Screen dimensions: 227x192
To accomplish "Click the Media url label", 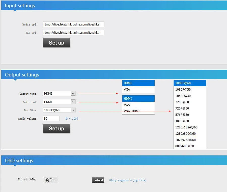I will 30,24.
